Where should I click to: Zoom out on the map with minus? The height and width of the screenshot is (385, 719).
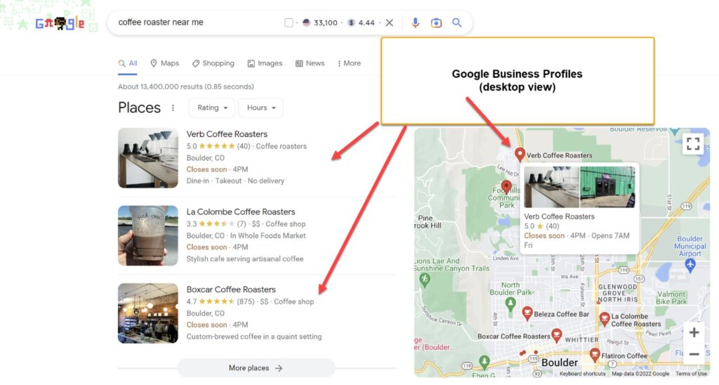point(694,354)
